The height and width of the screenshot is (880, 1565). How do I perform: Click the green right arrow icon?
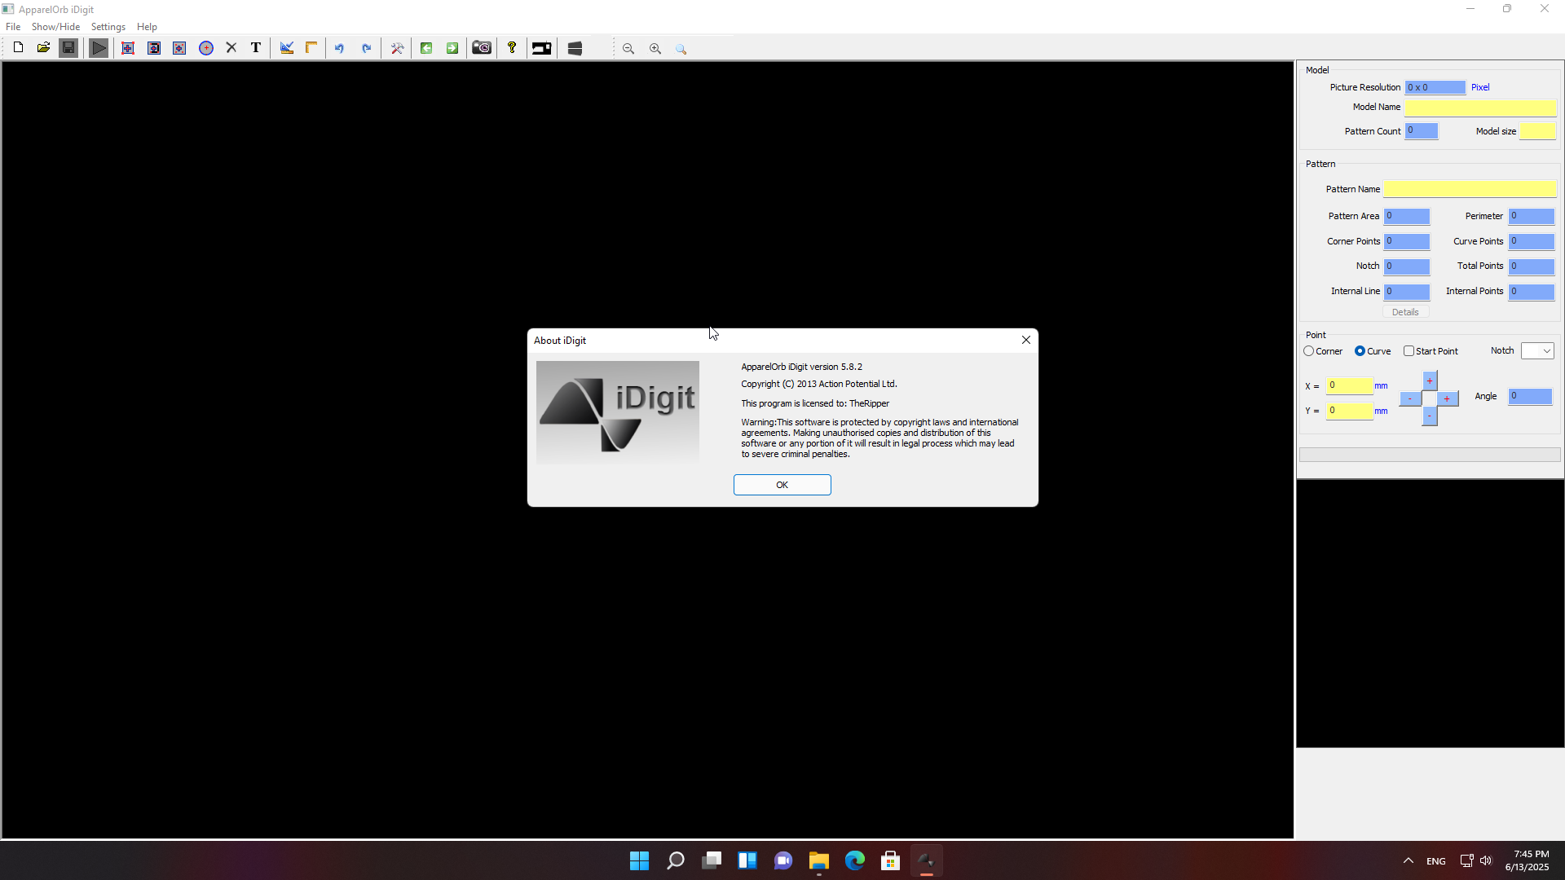(x=452, y=48)
